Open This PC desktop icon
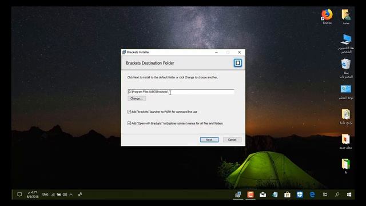 pyautogui.click(x=346, y=43)
